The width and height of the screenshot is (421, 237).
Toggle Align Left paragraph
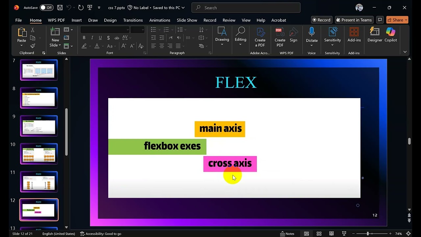click(154, 46)
